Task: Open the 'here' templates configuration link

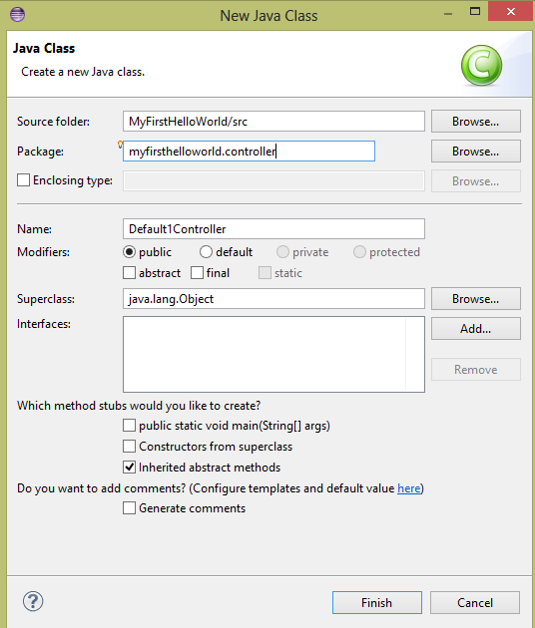Action: pyautogui.click(x=409, y=488)
